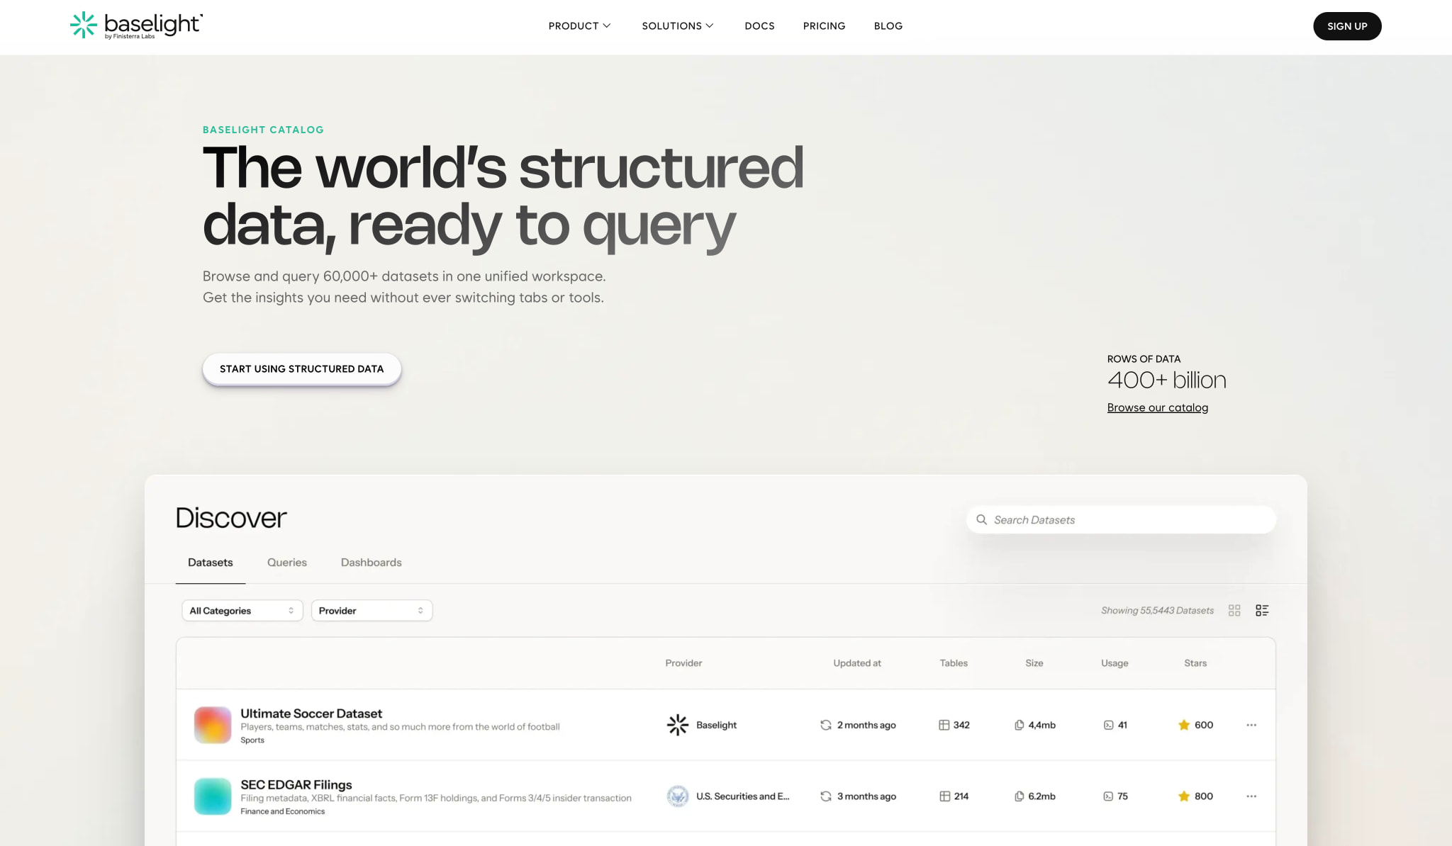Sort by the Provider column header

[x=683, y=663]
